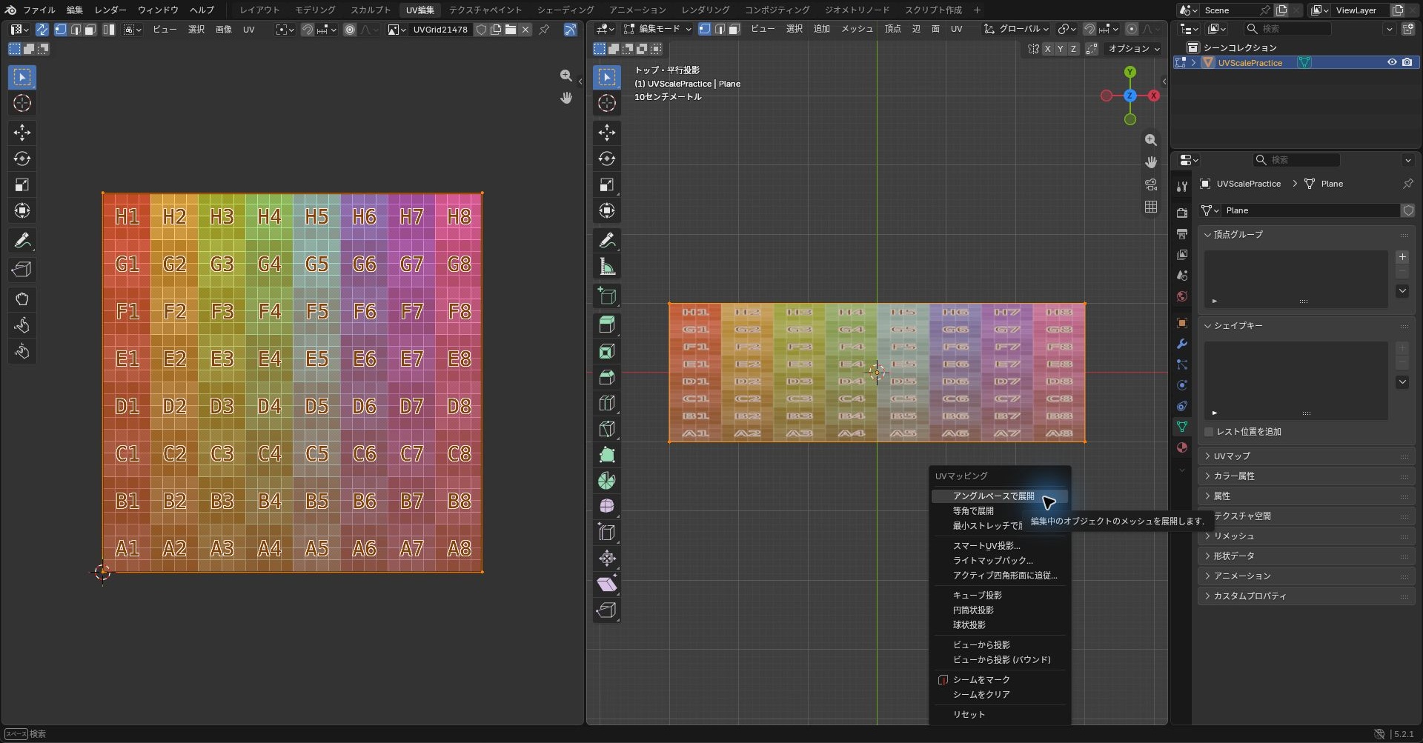The image size is (1423, 743).
Task: Select the Loop Cut tool
Action: point(607,403)
